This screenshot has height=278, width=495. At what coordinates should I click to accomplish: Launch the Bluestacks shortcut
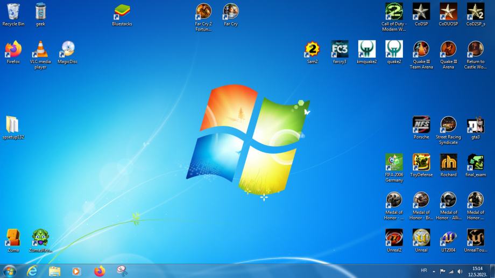pos(122,15)
